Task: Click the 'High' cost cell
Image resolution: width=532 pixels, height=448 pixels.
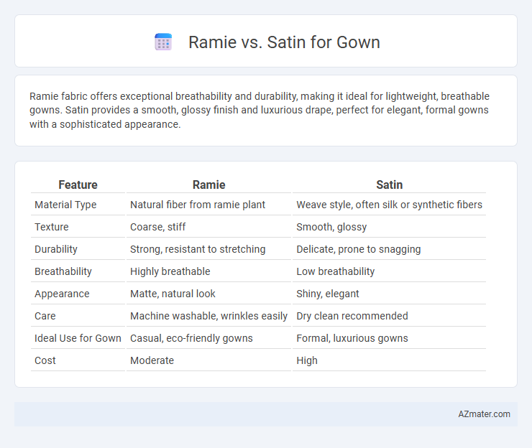Action: 307,360
